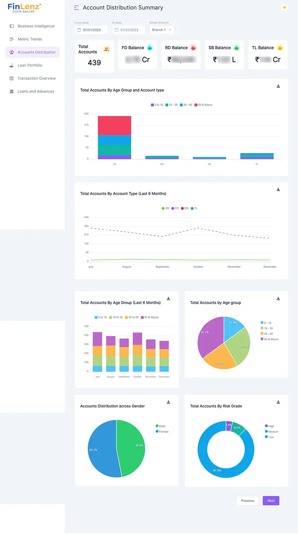Viewport: 298px width, 534px height.
Task: Click the hamburger menu icon beside page title
Action: tap(76, 8)
